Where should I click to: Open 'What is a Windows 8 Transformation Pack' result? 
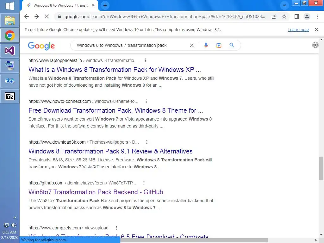pos(115,70)
